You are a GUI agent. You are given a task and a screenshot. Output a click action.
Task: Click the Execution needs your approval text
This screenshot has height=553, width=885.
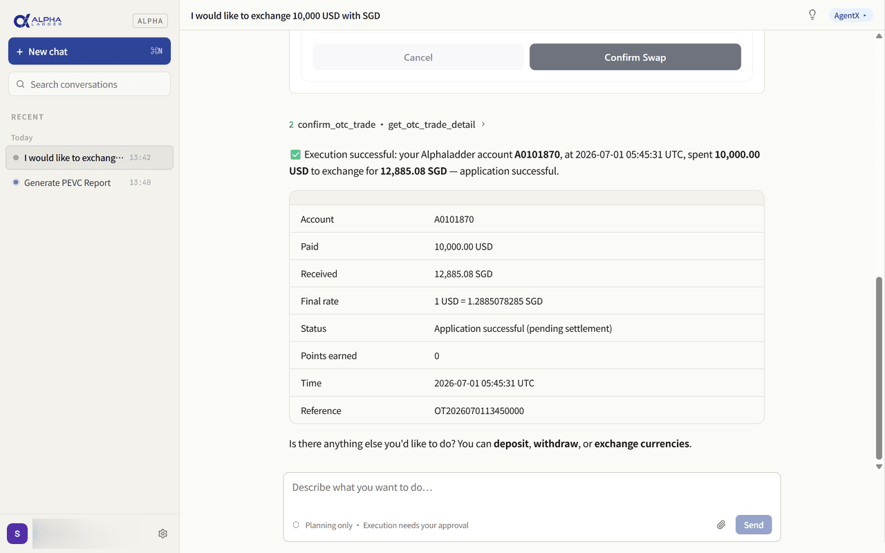(x=416, y=525)
